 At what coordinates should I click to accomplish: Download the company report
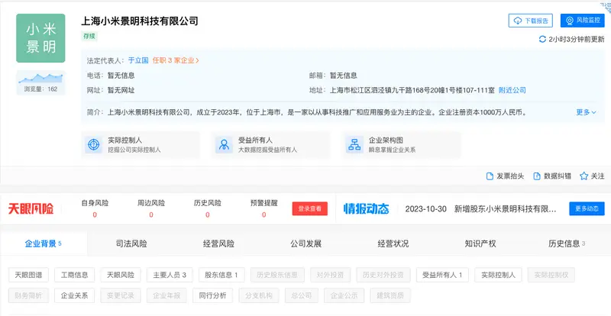click(530, 21)
